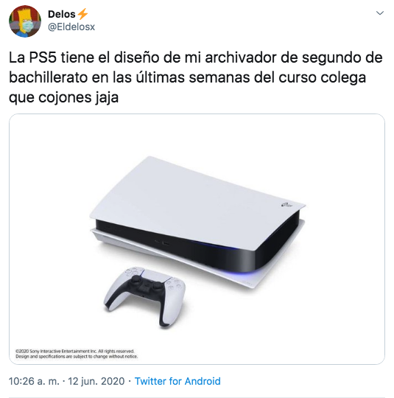Go to the @Eldelosx handle profile
Image resolution: width=394 pixels, height=398 pixels.
pyautogui.click(x=71, y=27)
